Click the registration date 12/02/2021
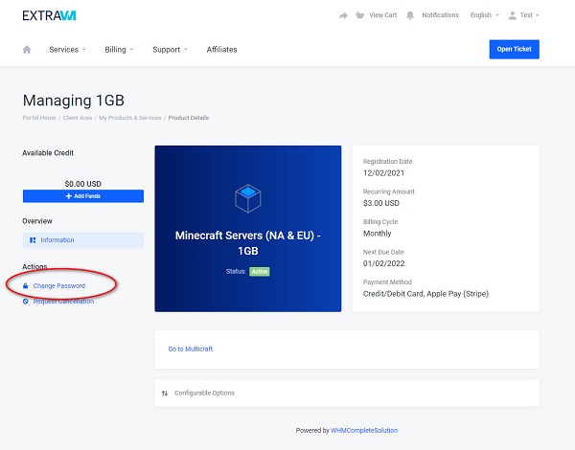Image resolution: width=575 pixels, height=450 pixels. [x=383, y=173]
